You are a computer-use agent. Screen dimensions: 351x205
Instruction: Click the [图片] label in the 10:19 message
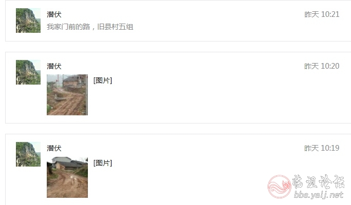click(103, 163)
